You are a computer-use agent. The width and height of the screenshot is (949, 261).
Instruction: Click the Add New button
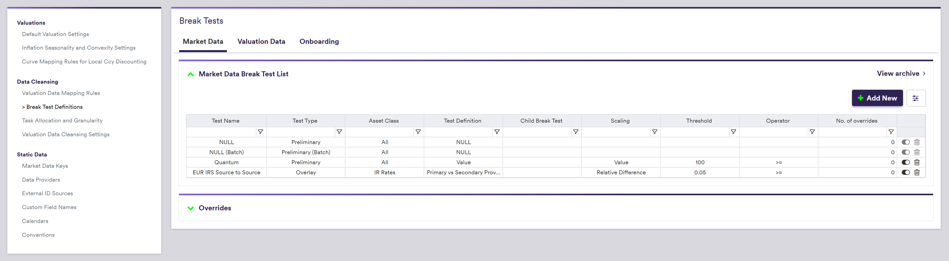[877, 98]
